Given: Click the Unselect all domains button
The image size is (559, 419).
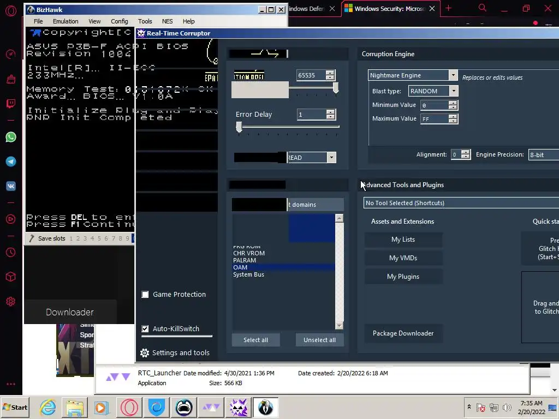Looking at the screenshot, I should (319, 340).
